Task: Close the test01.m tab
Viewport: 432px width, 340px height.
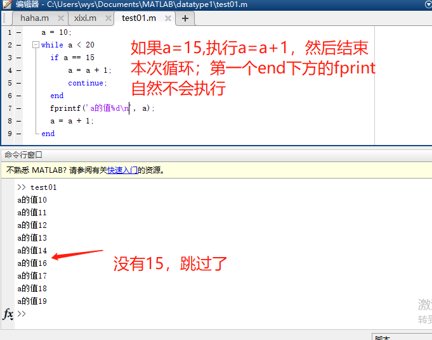Action: point(168,18)
